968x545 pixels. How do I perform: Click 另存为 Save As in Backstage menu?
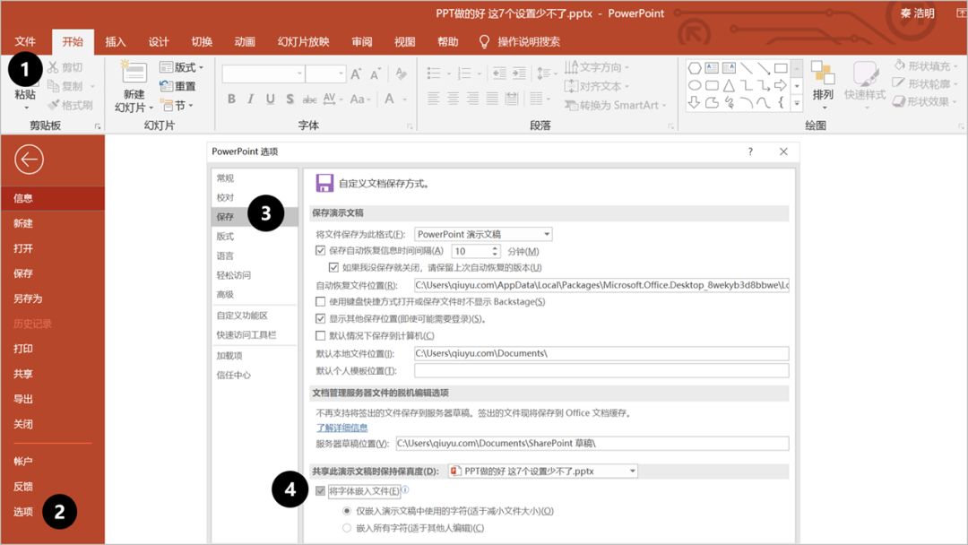click(x=28, y=298)
